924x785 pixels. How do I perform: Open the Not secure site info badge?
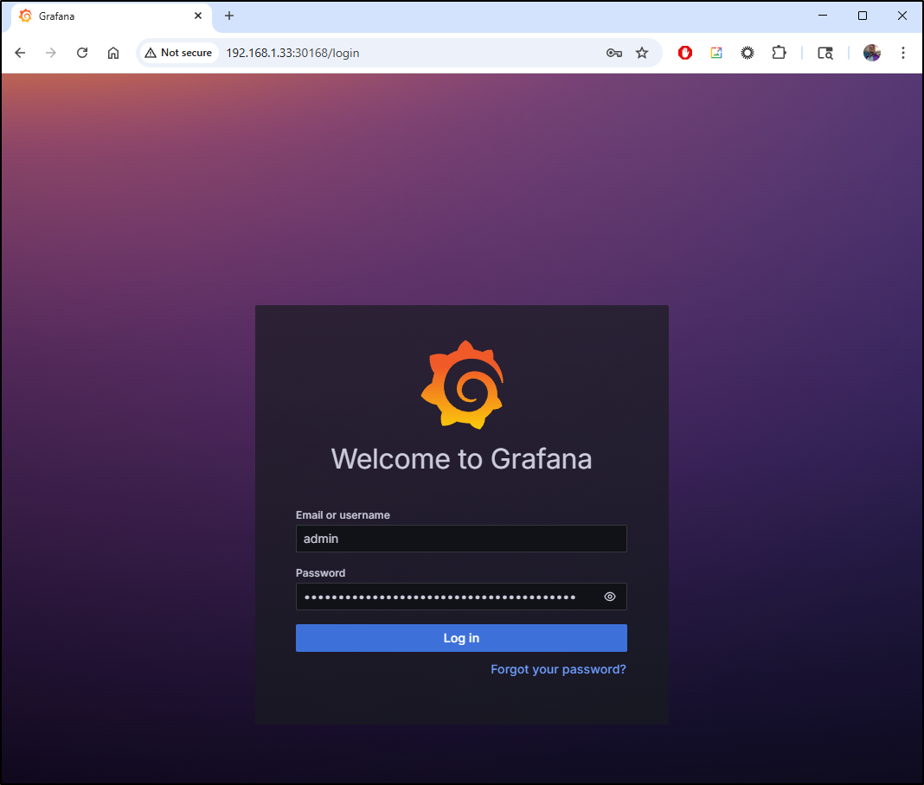[178, 53]
